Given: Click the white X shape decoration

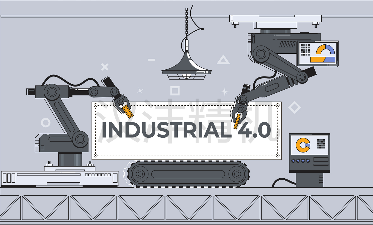Looking at the screenshot, I should [x=105, y=67].
